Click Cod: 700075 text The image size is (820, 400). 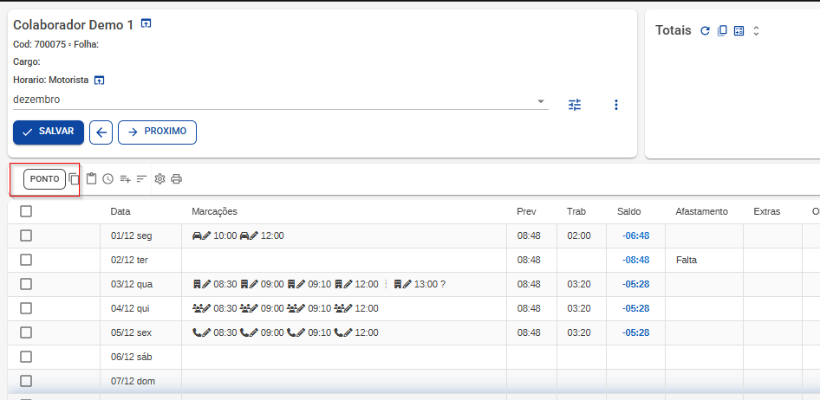[39, 45]
